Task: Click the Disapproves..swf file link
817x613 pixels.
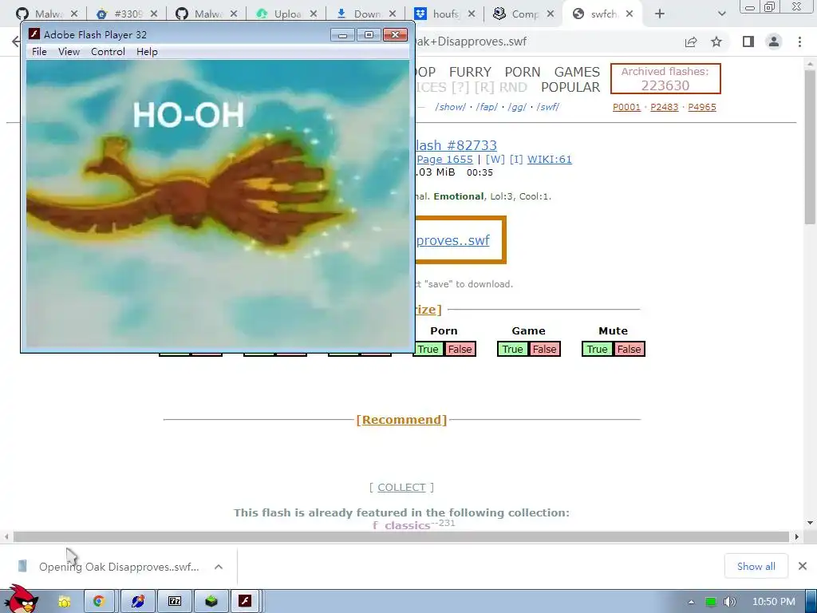Action: pyautogui.click(x=453, y=240)
